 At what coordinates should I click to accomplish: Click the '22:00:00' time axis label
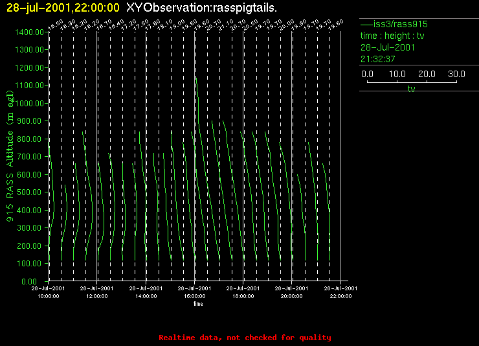[340, 296]
